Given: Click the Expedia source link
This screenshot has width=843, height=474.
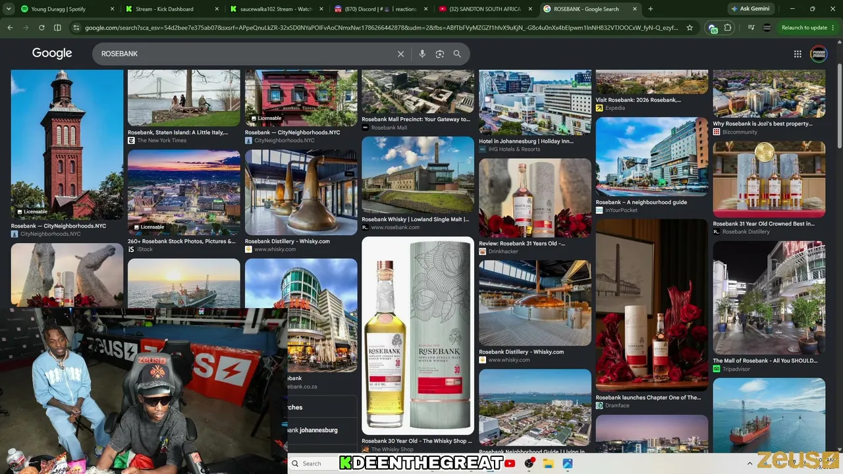Looking at the screenshot, I should pos(615,108).
